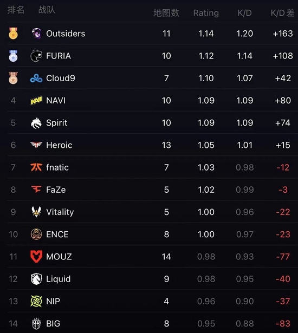
Task: Sort by 地图数 column header
Action: click(x=166, y=13)
